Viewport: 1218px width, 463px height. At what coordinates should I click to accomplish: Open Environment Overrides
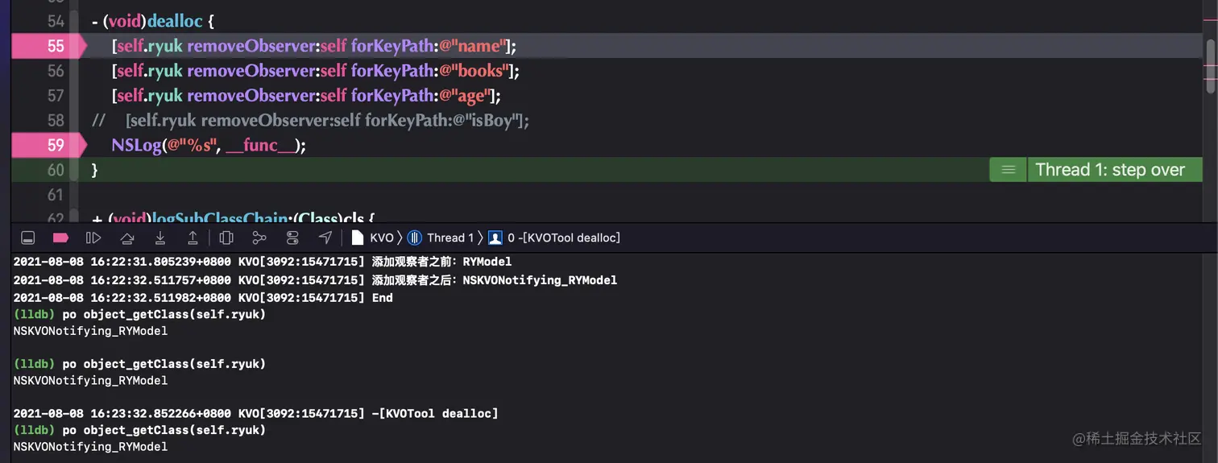[292, 238]
